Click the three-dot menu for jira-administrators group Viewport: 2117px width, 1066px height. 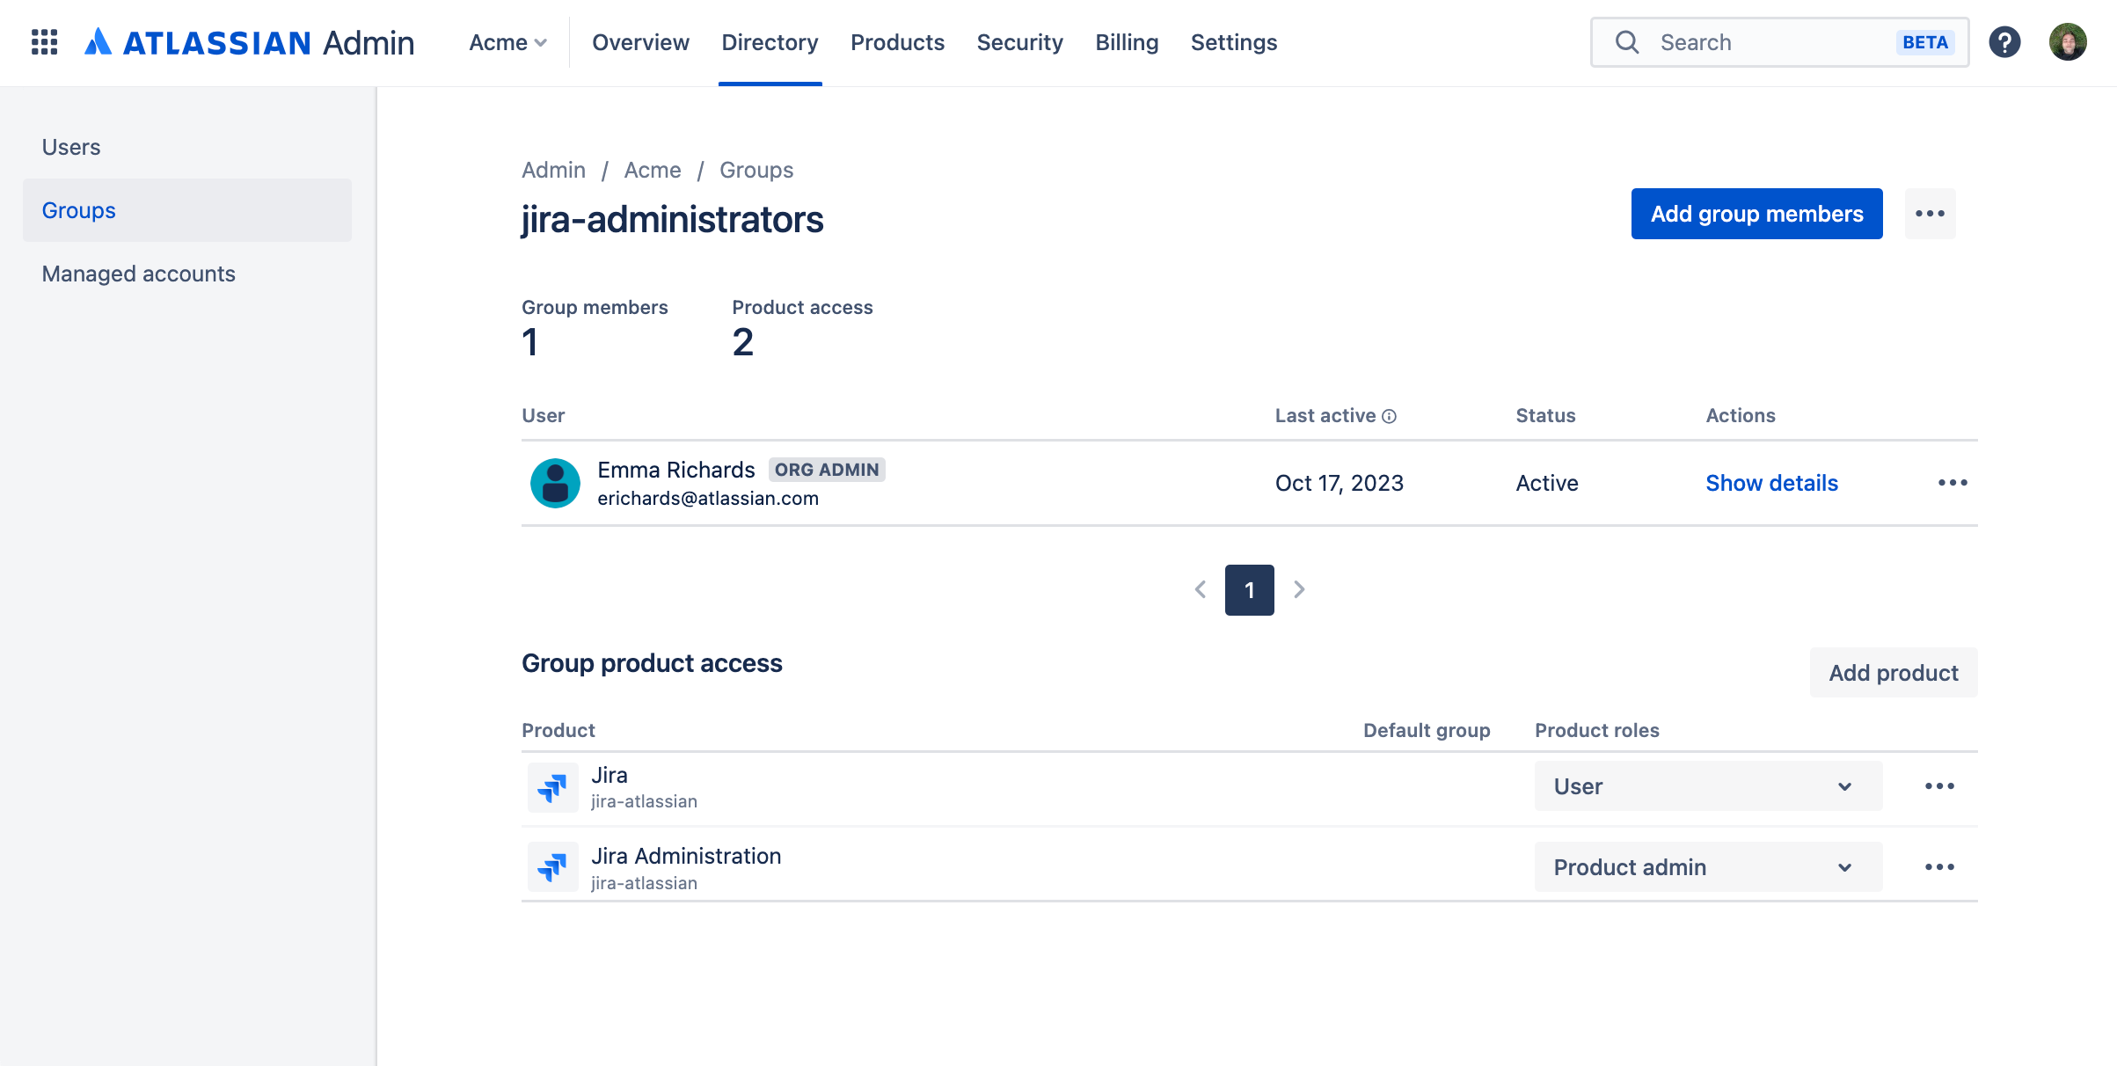coord(1930,214)
